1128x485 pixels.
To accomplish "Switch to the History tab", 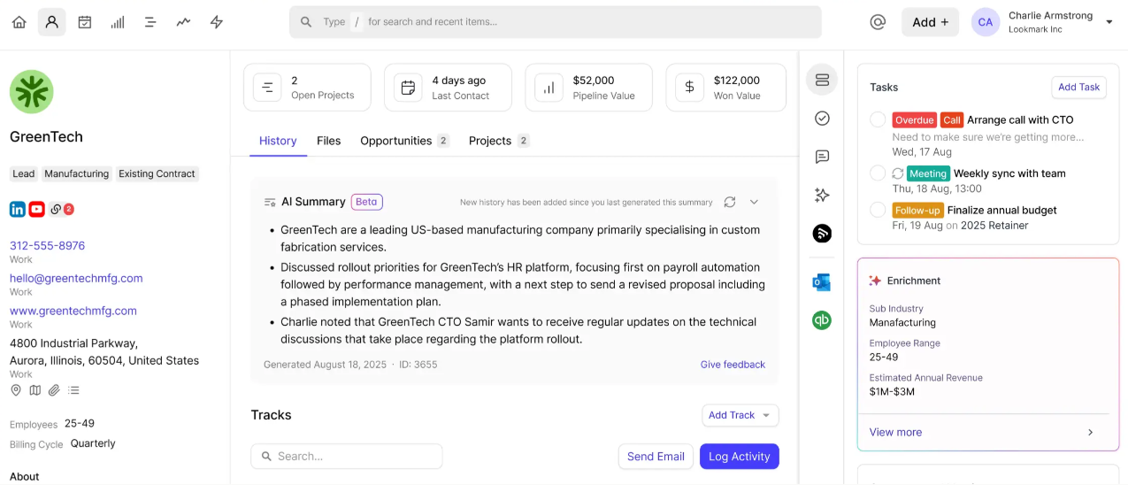I will pos(278,141).
